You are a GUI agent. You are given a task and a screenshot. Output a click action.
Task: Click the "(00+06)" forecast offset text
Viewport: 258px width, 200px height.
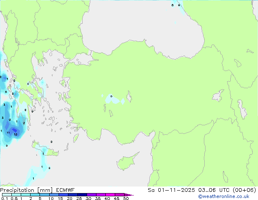[x=245, y=190]
